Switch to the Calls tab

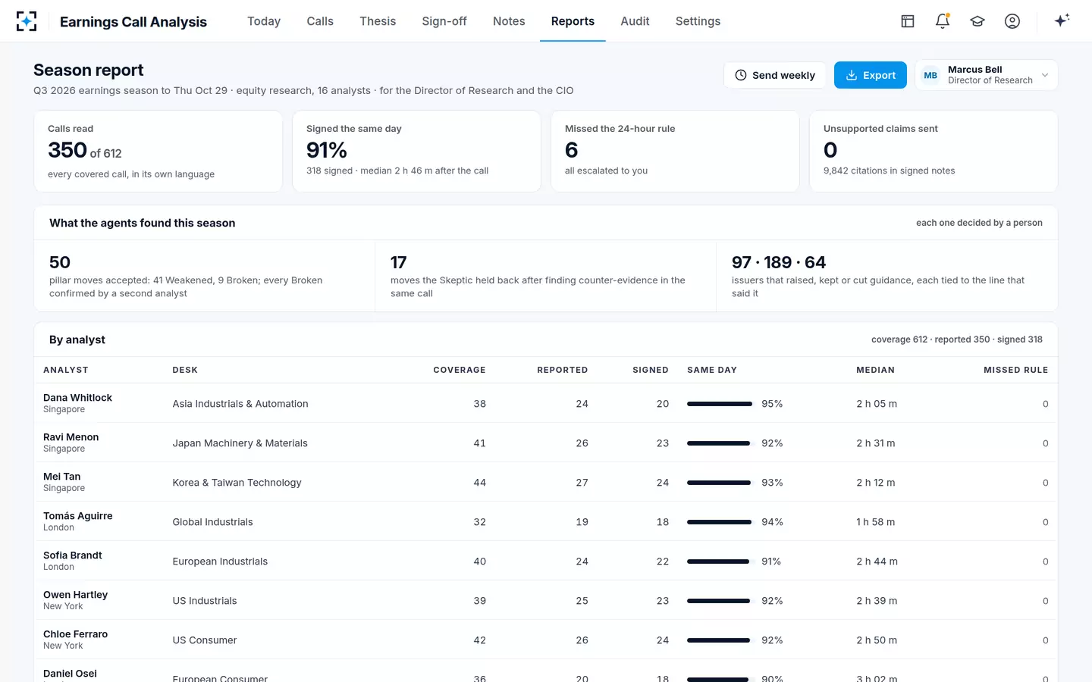[x=320, y=21]
